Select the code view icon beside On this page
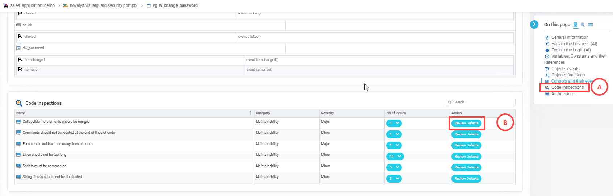 575,25
